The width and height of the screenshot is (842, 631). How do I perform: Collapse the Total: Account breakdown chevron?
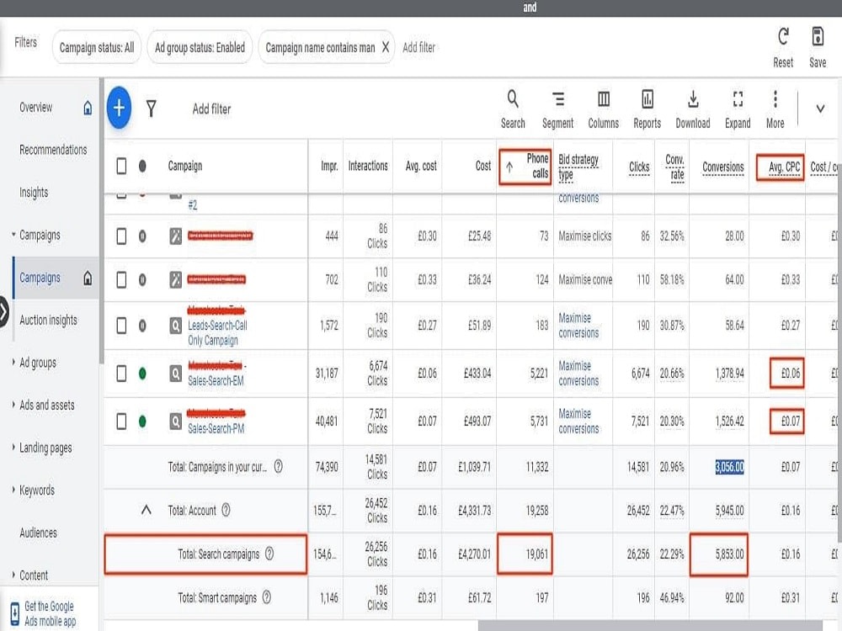[x=146, y=510]
